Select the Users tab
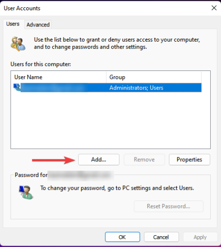221x247 pixels. coord(13,24)
